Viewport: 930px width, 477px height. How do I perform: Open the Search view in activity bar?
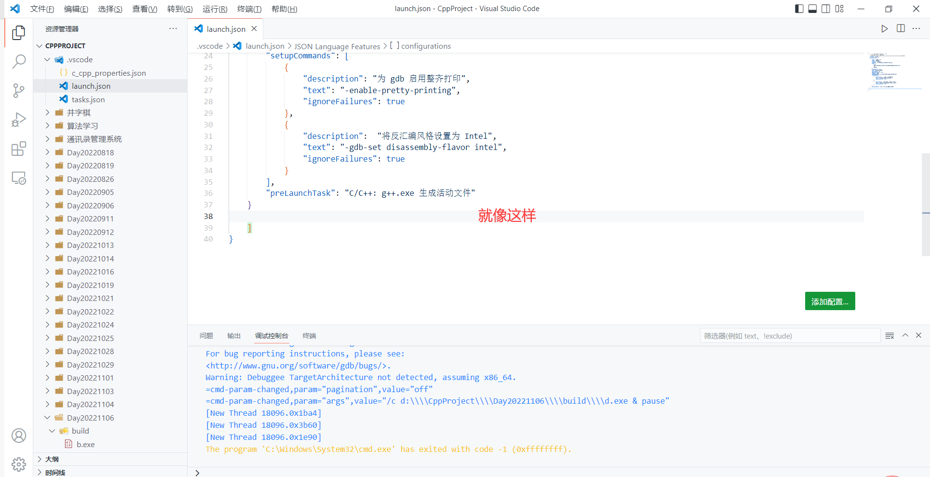(x=18, y=61)
